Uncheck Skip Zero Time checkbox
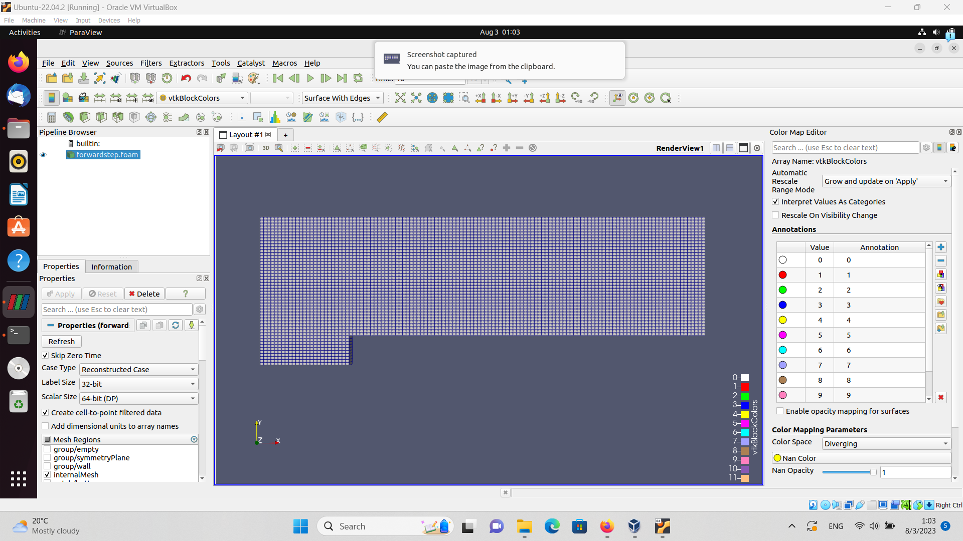Viewport: 963px width, 541px height. [x=46, y=356]
